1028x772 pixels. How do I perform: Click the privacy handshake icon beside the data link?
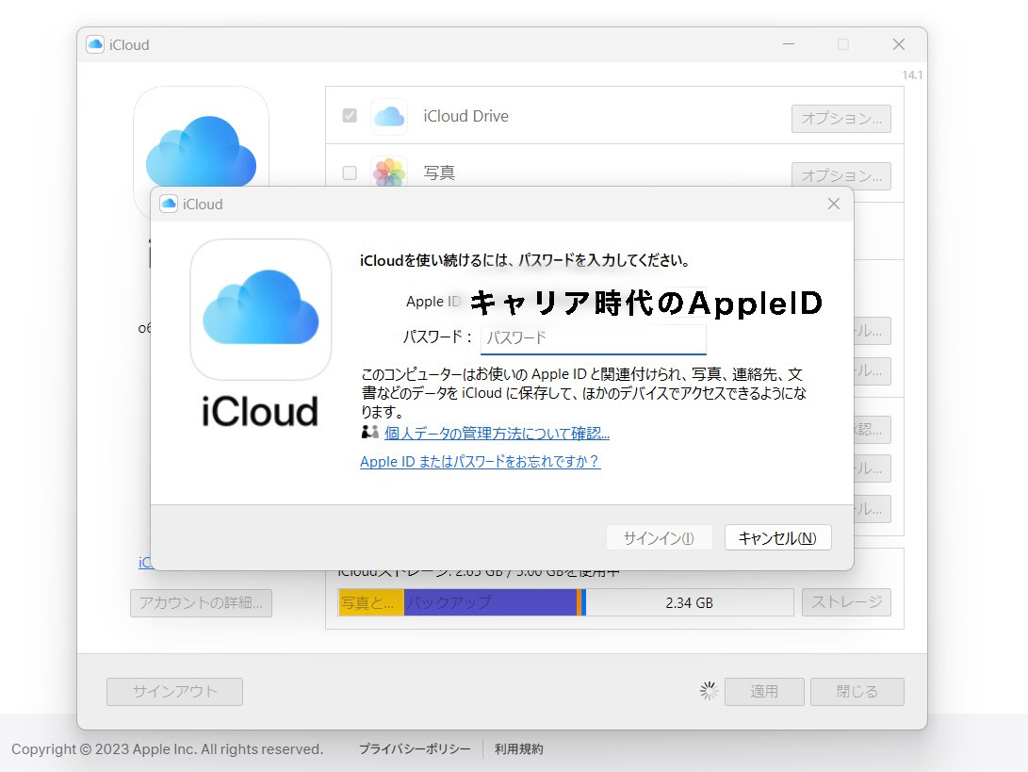click(369, 433)
